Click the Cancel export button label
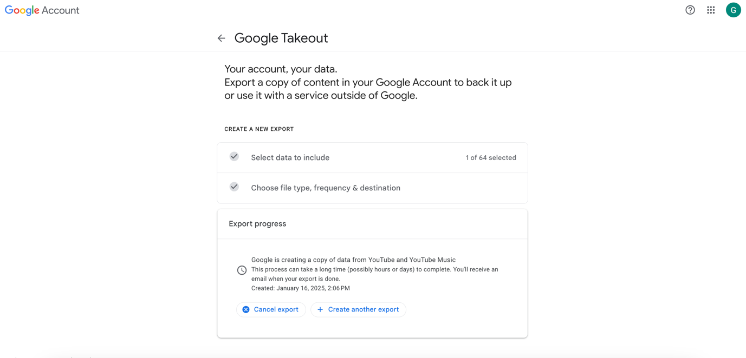Image resolution: width=746 pixels, height=358 pixels. pyautogui.click(x=276, y=310)
